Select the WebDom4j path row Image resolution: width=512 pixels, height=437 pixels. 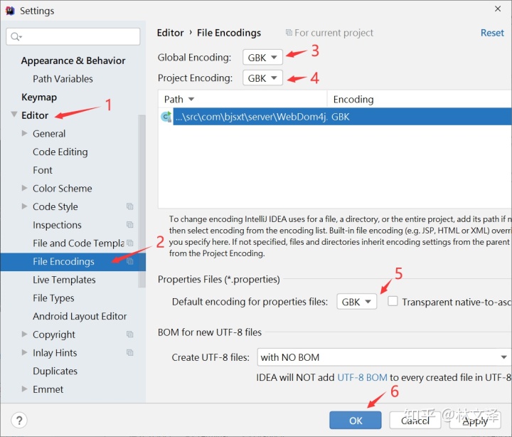(x=335, y=117)
